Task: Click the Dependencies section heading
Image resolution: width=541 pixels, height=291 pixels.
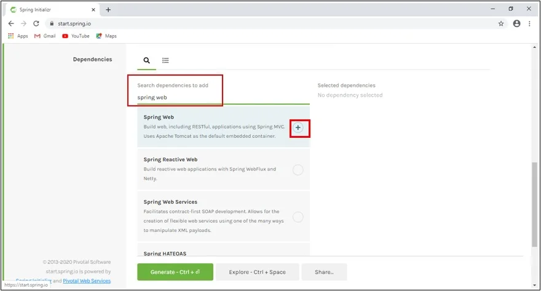Action: 92,60
